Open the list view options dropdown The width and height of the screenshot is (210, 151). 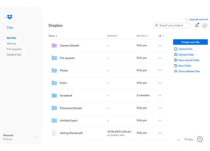(161, 36)
